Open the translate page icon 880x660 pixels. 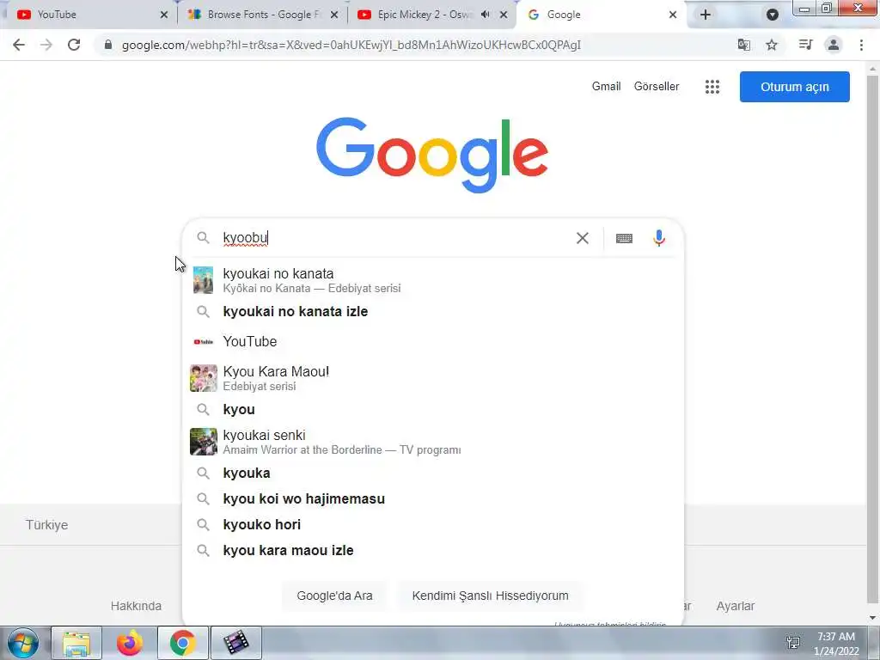(x=744, y=45)
